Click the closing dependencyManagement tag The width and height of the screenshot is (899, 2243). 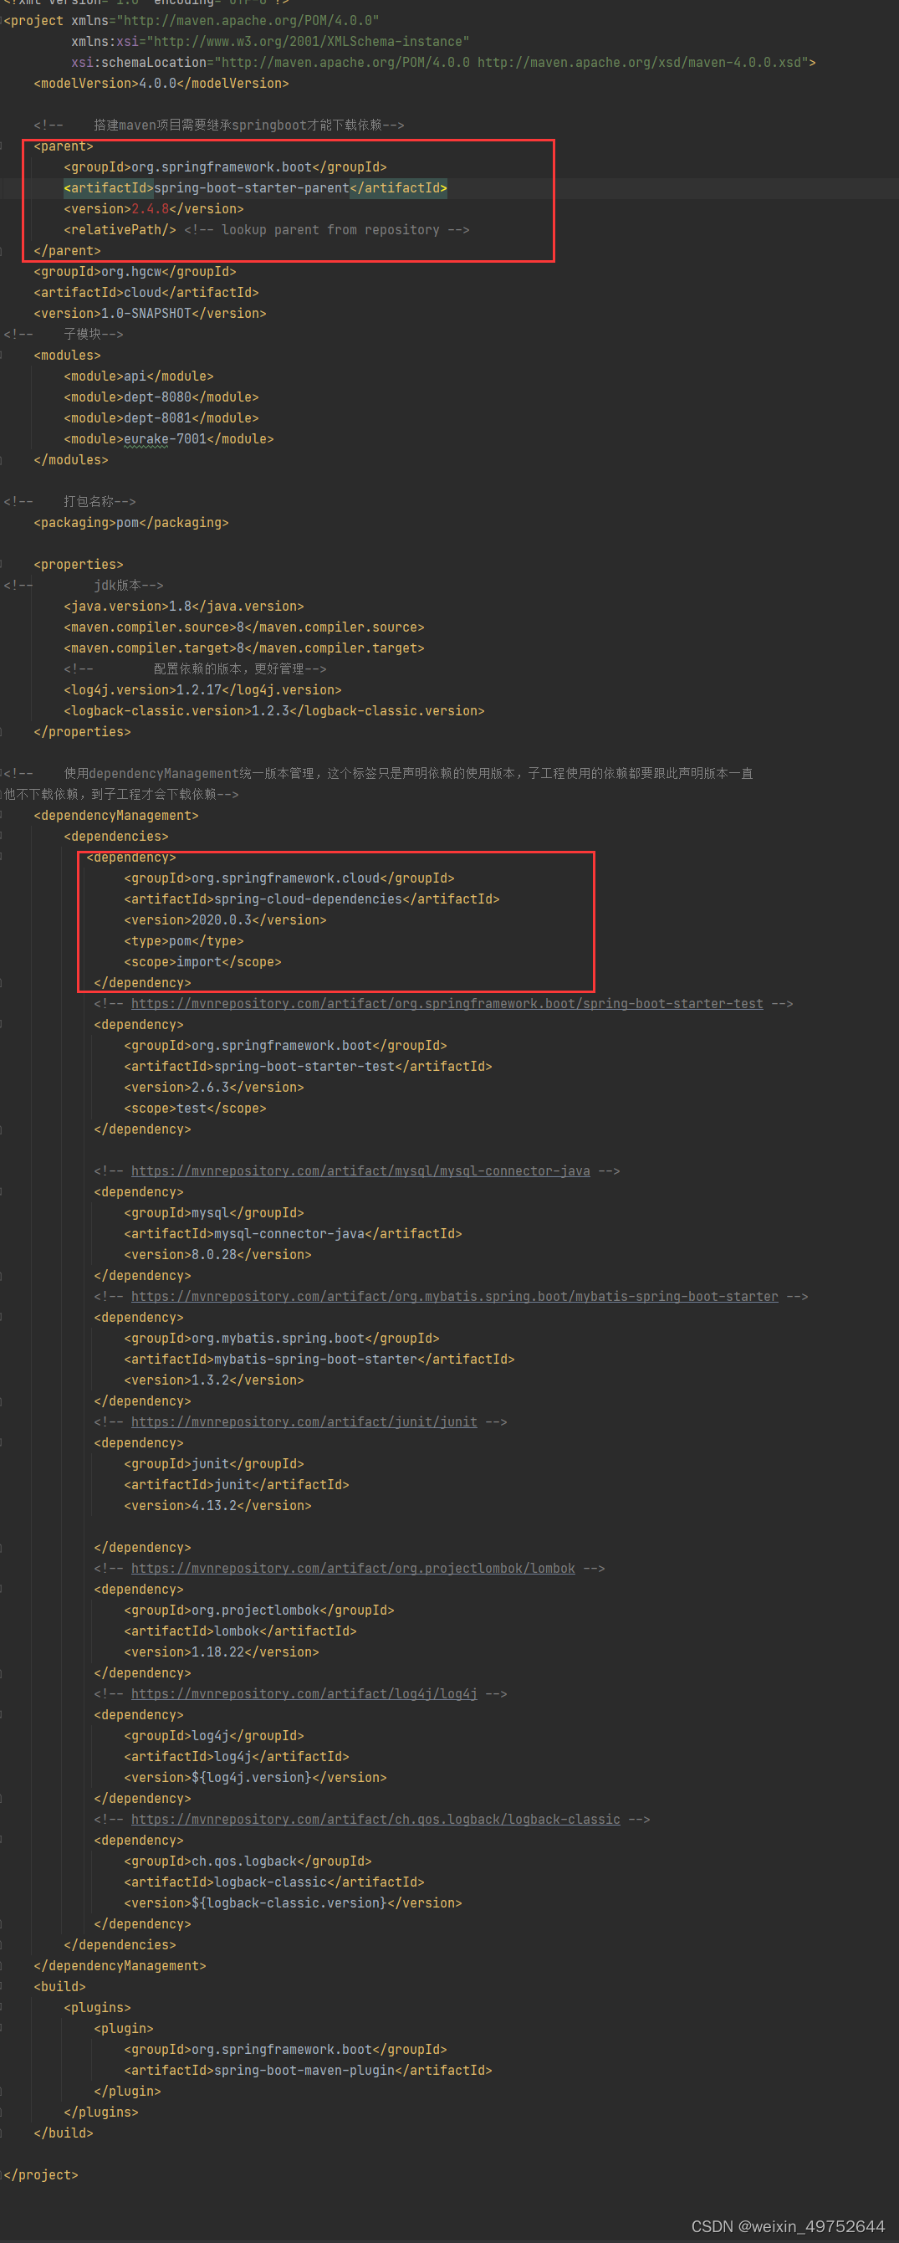(x=120, y=1964)
